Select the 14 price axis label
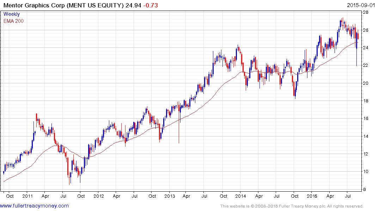Screen dimensions: 379x211 366,136
